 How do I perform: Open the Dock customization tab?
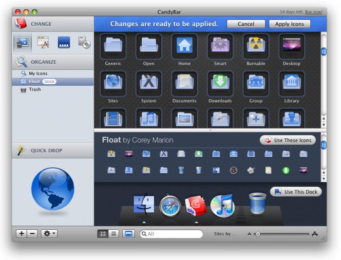(x=64, y=42)
